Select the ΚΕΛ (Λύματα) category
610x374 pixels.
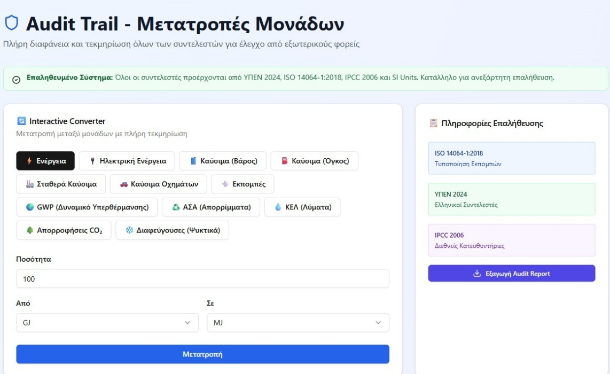pos(302,207)
